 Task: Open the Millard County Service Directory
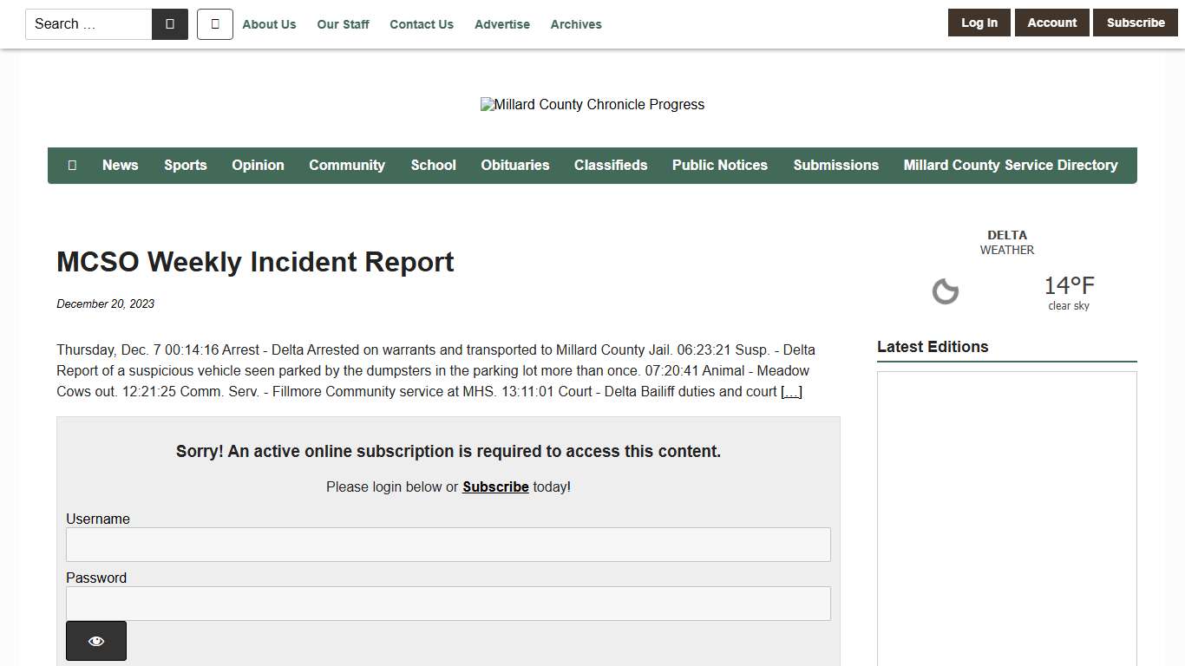(1010, 165)
